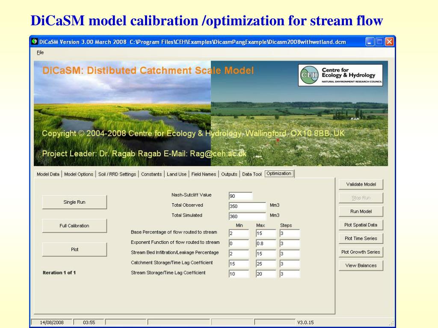Viewport: 438px width, 328px height.
Task: Click Max field for Exponent Function row
Action: pyautogui.click(x=266, y=243)
